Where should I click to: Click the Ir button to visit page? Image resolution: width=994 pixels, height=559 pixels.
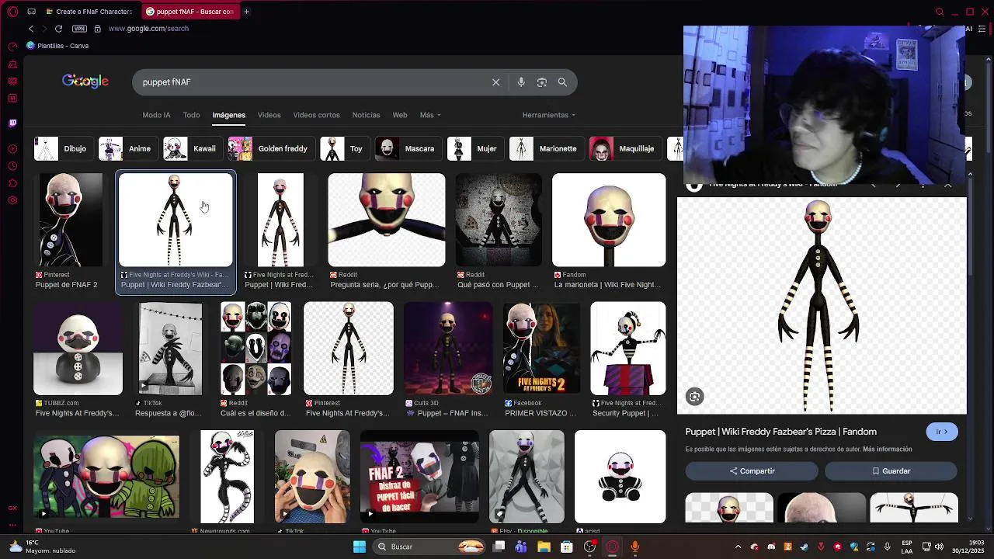tap(942, 432)
